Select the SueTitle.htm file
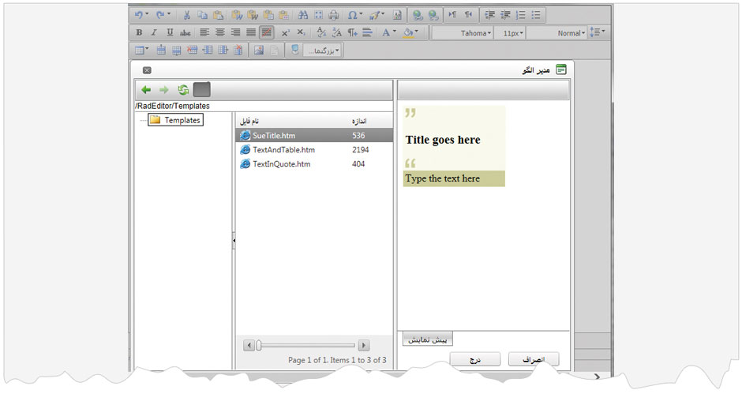This screenshot has height=405, width=742. click(314, 135)
